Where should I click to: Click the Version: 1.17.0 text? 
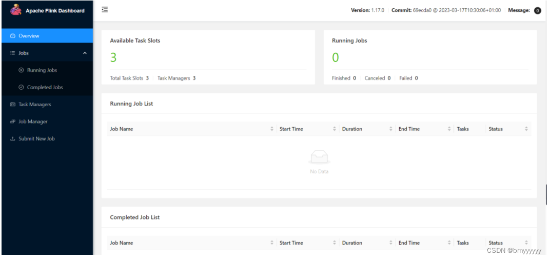click(368, 10)
